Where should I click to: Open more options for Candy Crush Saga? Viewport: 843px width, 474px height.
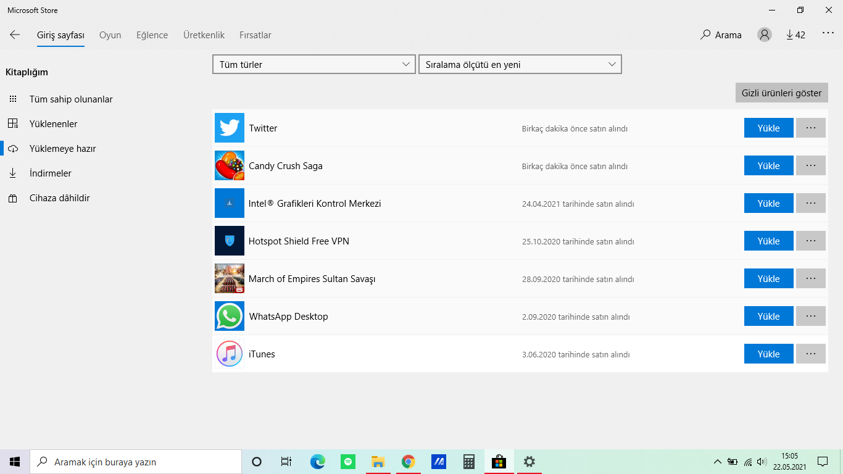811,165
